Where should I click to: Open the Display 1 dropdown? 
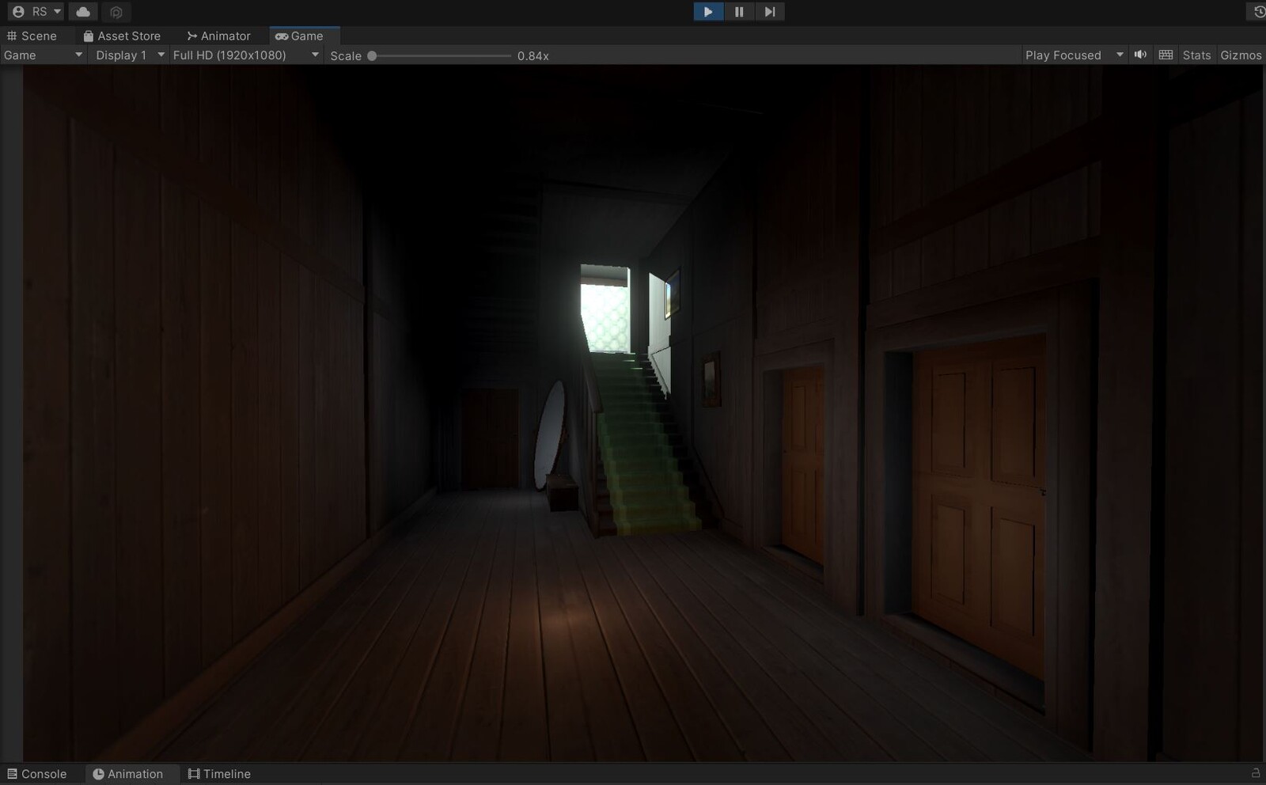pyautogui.click(x=130, y=55)
